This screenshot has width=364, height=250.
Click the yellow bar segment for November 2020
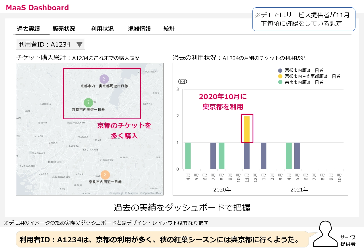pos(247,129)
